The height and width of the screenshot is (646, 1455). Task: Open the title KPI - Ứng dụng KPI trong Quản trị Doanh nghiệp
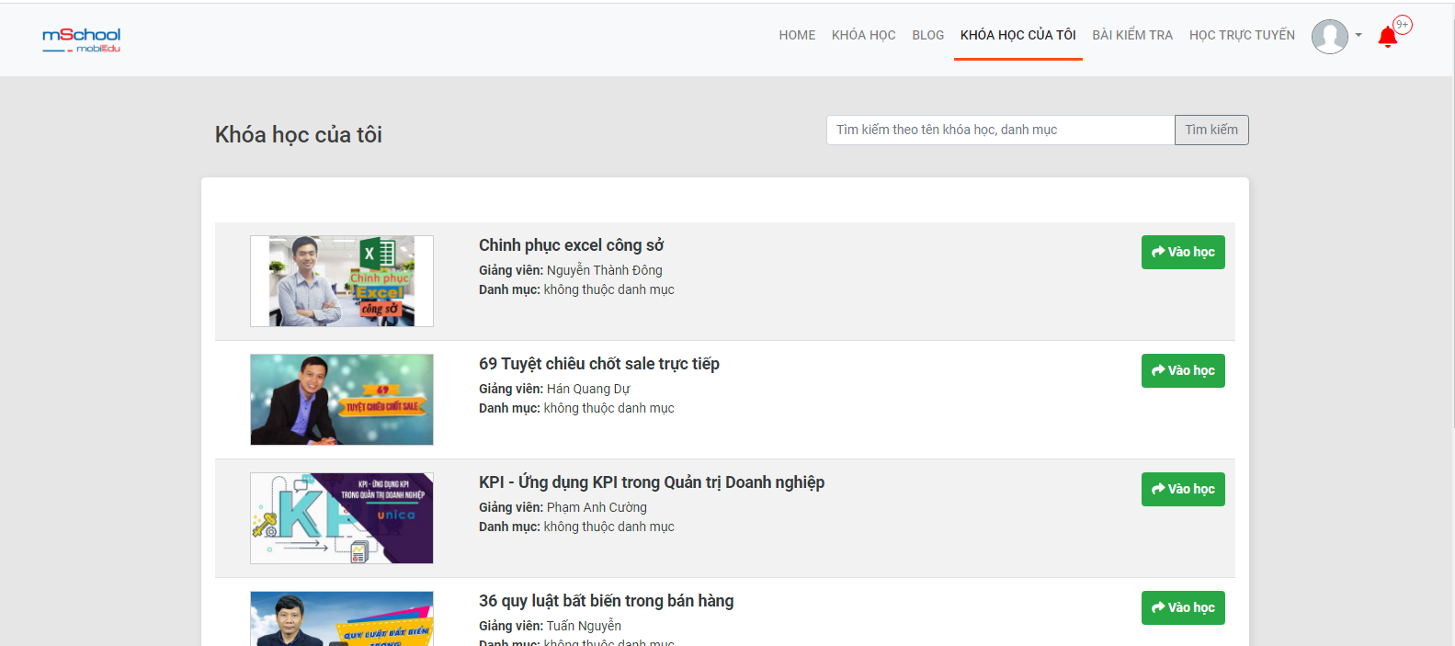point(652,482)
